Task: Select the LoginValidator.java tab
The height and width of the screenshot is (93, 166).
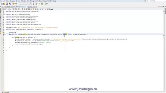Action: pos(20,7)
